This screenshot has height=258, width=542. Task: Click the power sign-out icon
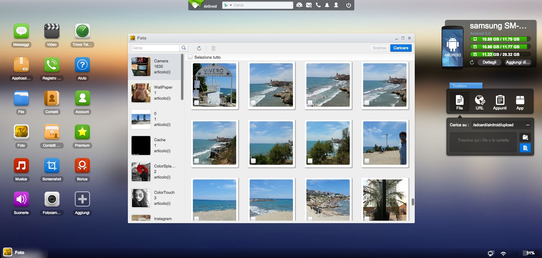[x=349, y=5]
